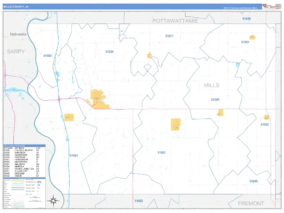Screen dimensions: 284x213
Task: Click the green line swatch in legend
Action: (18, 207)
